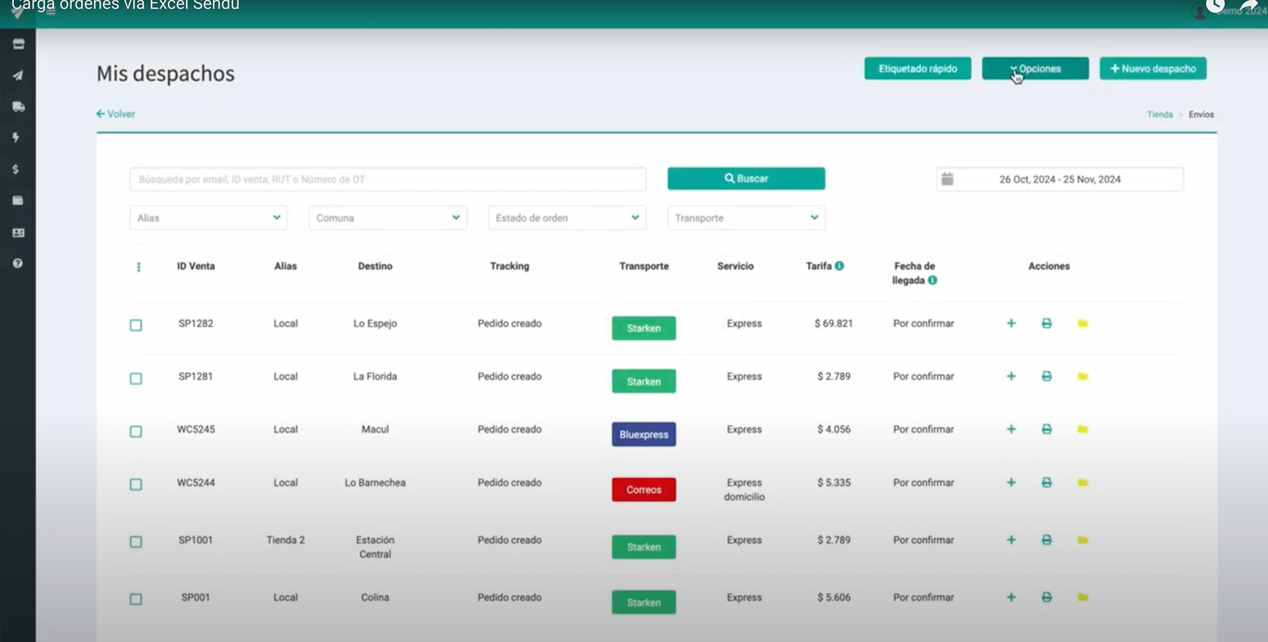
Task: Expand the Alias filter dropdown
Action: tap(209, 218)
